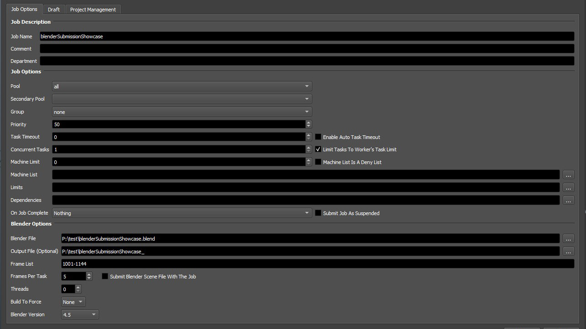The image size is (586, 329).
Task: Click the Machine List text field
Action: (x=306, y=175)
